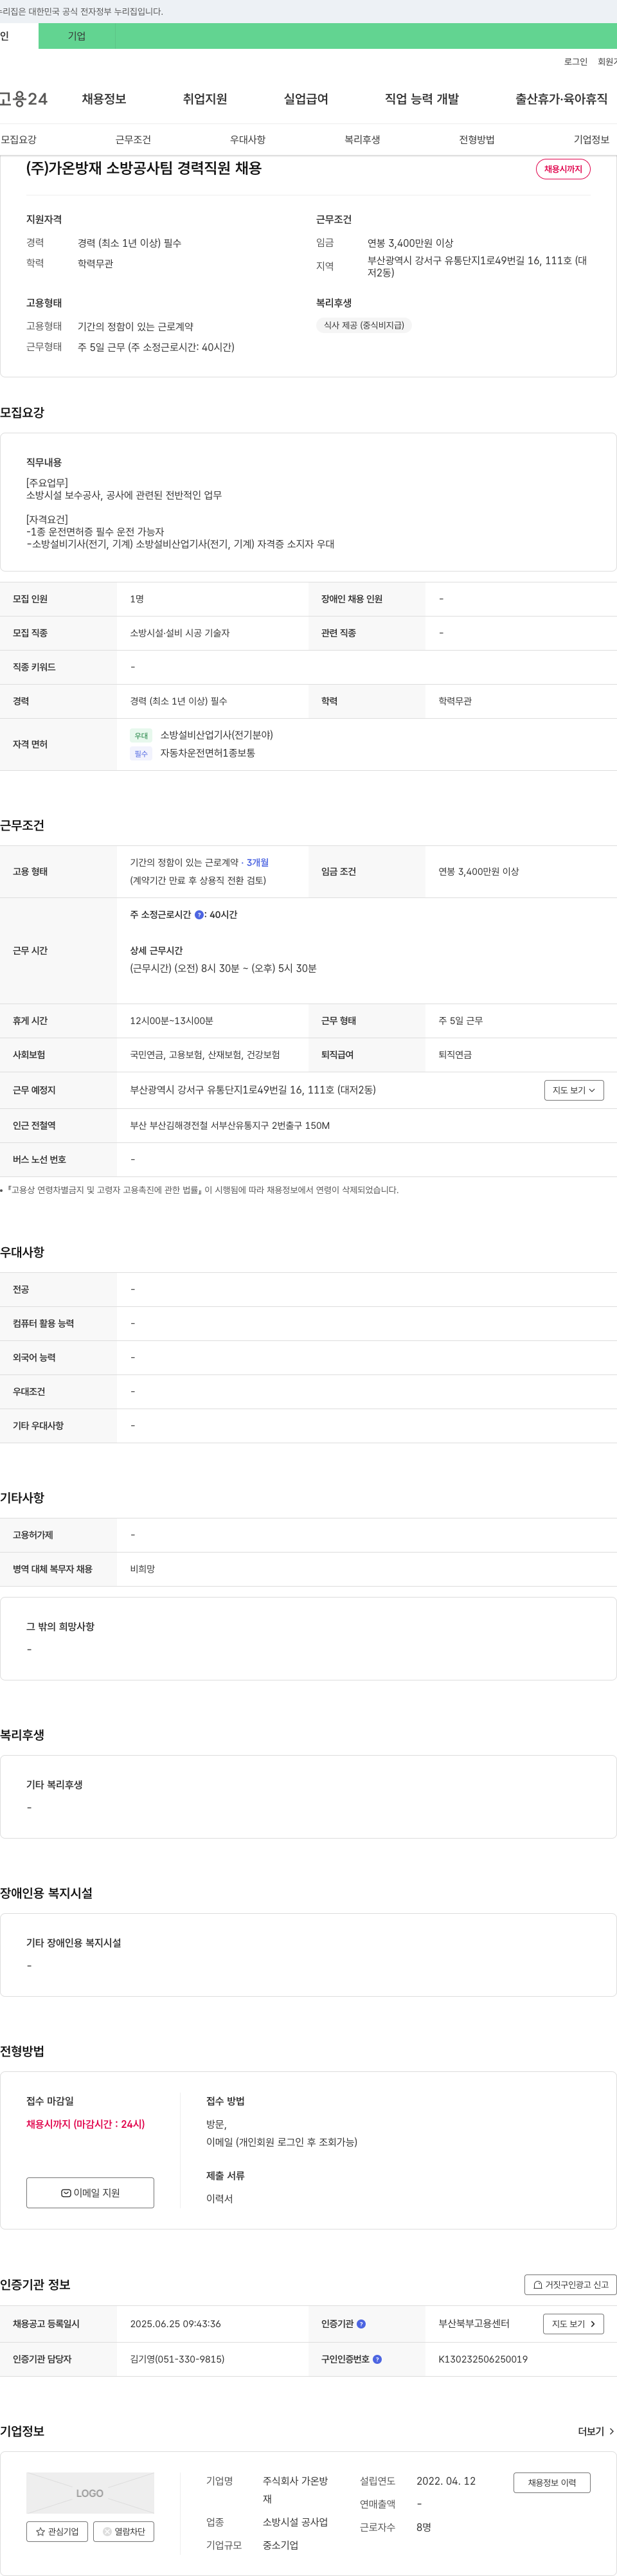Click the green 우대 badge
Image resolution: width=617 pixels, height=2576 pixels.
[x=141, y=736]
